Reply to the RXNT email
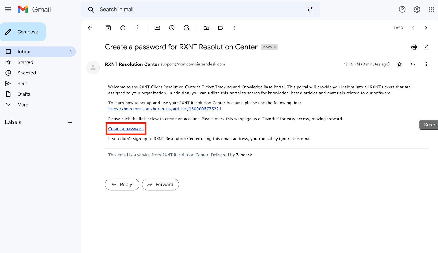The width and height of the screenshot is (438, 253). (x=122, y=184)
